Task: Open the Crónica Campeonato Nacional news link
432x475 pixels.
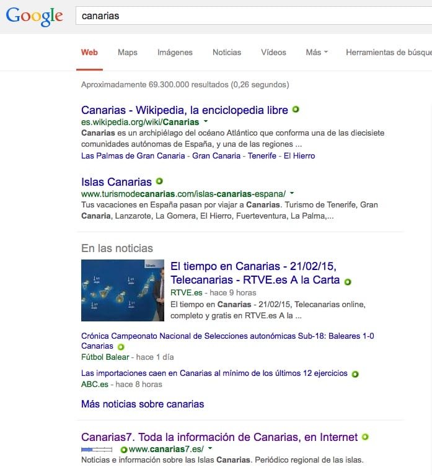Action: 227,341
